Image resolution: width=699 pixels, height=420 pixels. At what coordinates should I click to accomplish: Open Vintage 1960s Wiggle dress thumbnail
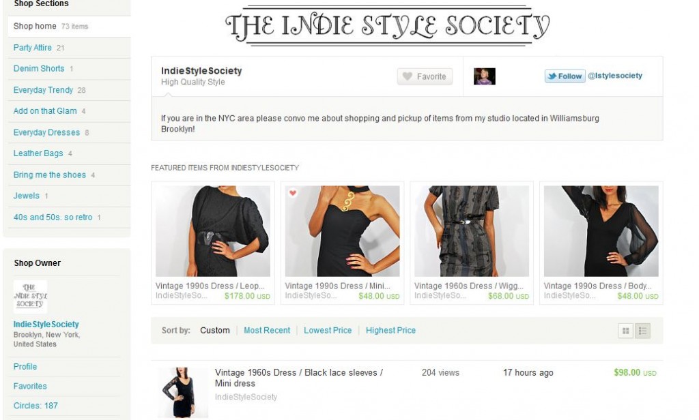[472, 231]
